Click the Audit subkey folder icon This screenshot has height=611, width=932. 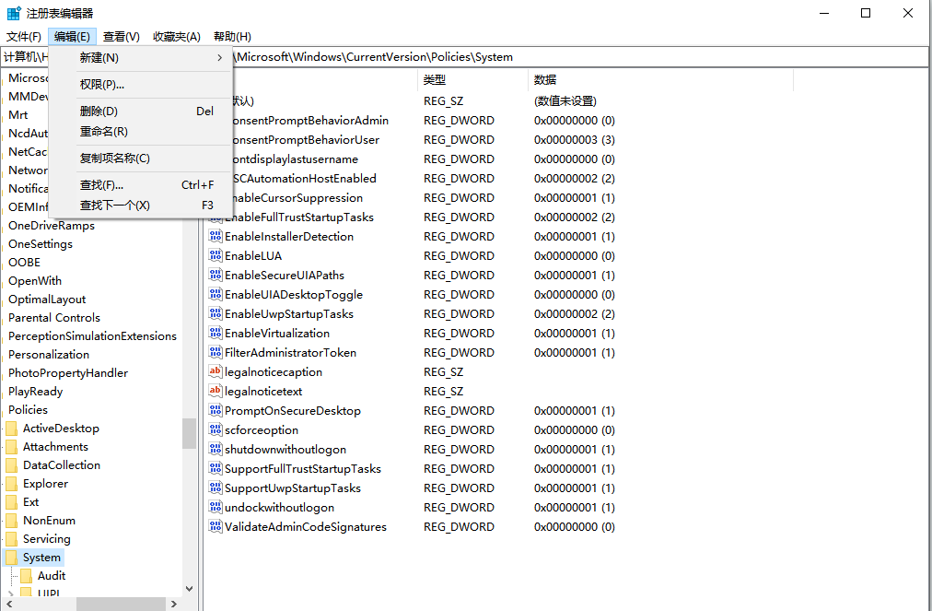tap(26, 576)
